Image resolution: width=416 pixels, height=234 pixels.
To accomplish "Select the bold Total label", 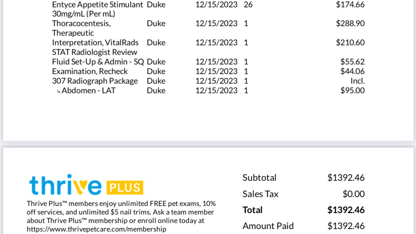I will (x=253, y=210).
